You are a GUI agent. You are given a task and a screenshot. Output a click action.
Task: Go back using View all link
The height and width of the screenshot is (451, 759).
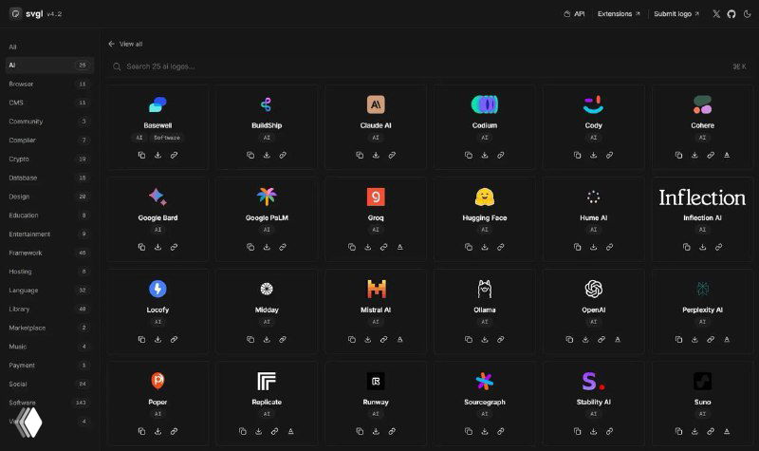pyautogui.click(x=126, y=44)
